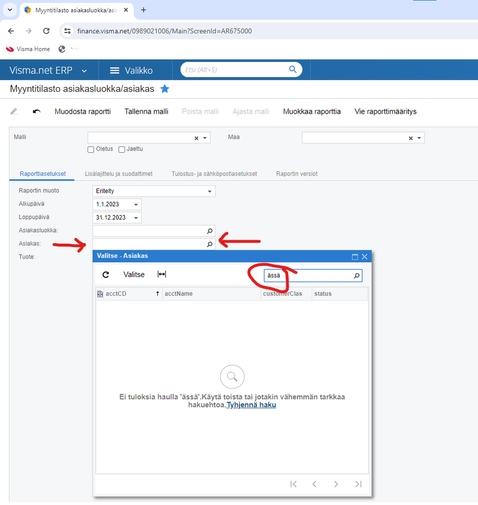Viewport: 478px width, 505px height.
Task: Click the magnifier in dialog search box
Action: [x=357, y=276]
